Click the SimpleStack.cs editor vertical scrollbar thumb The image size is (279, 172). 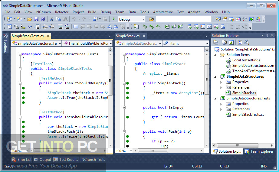click(x=207, y=80)
